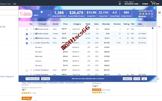The height and width of the screenshot is (101, 162).
Task: Sort table by Rank column
Action: tap(88, 24)
